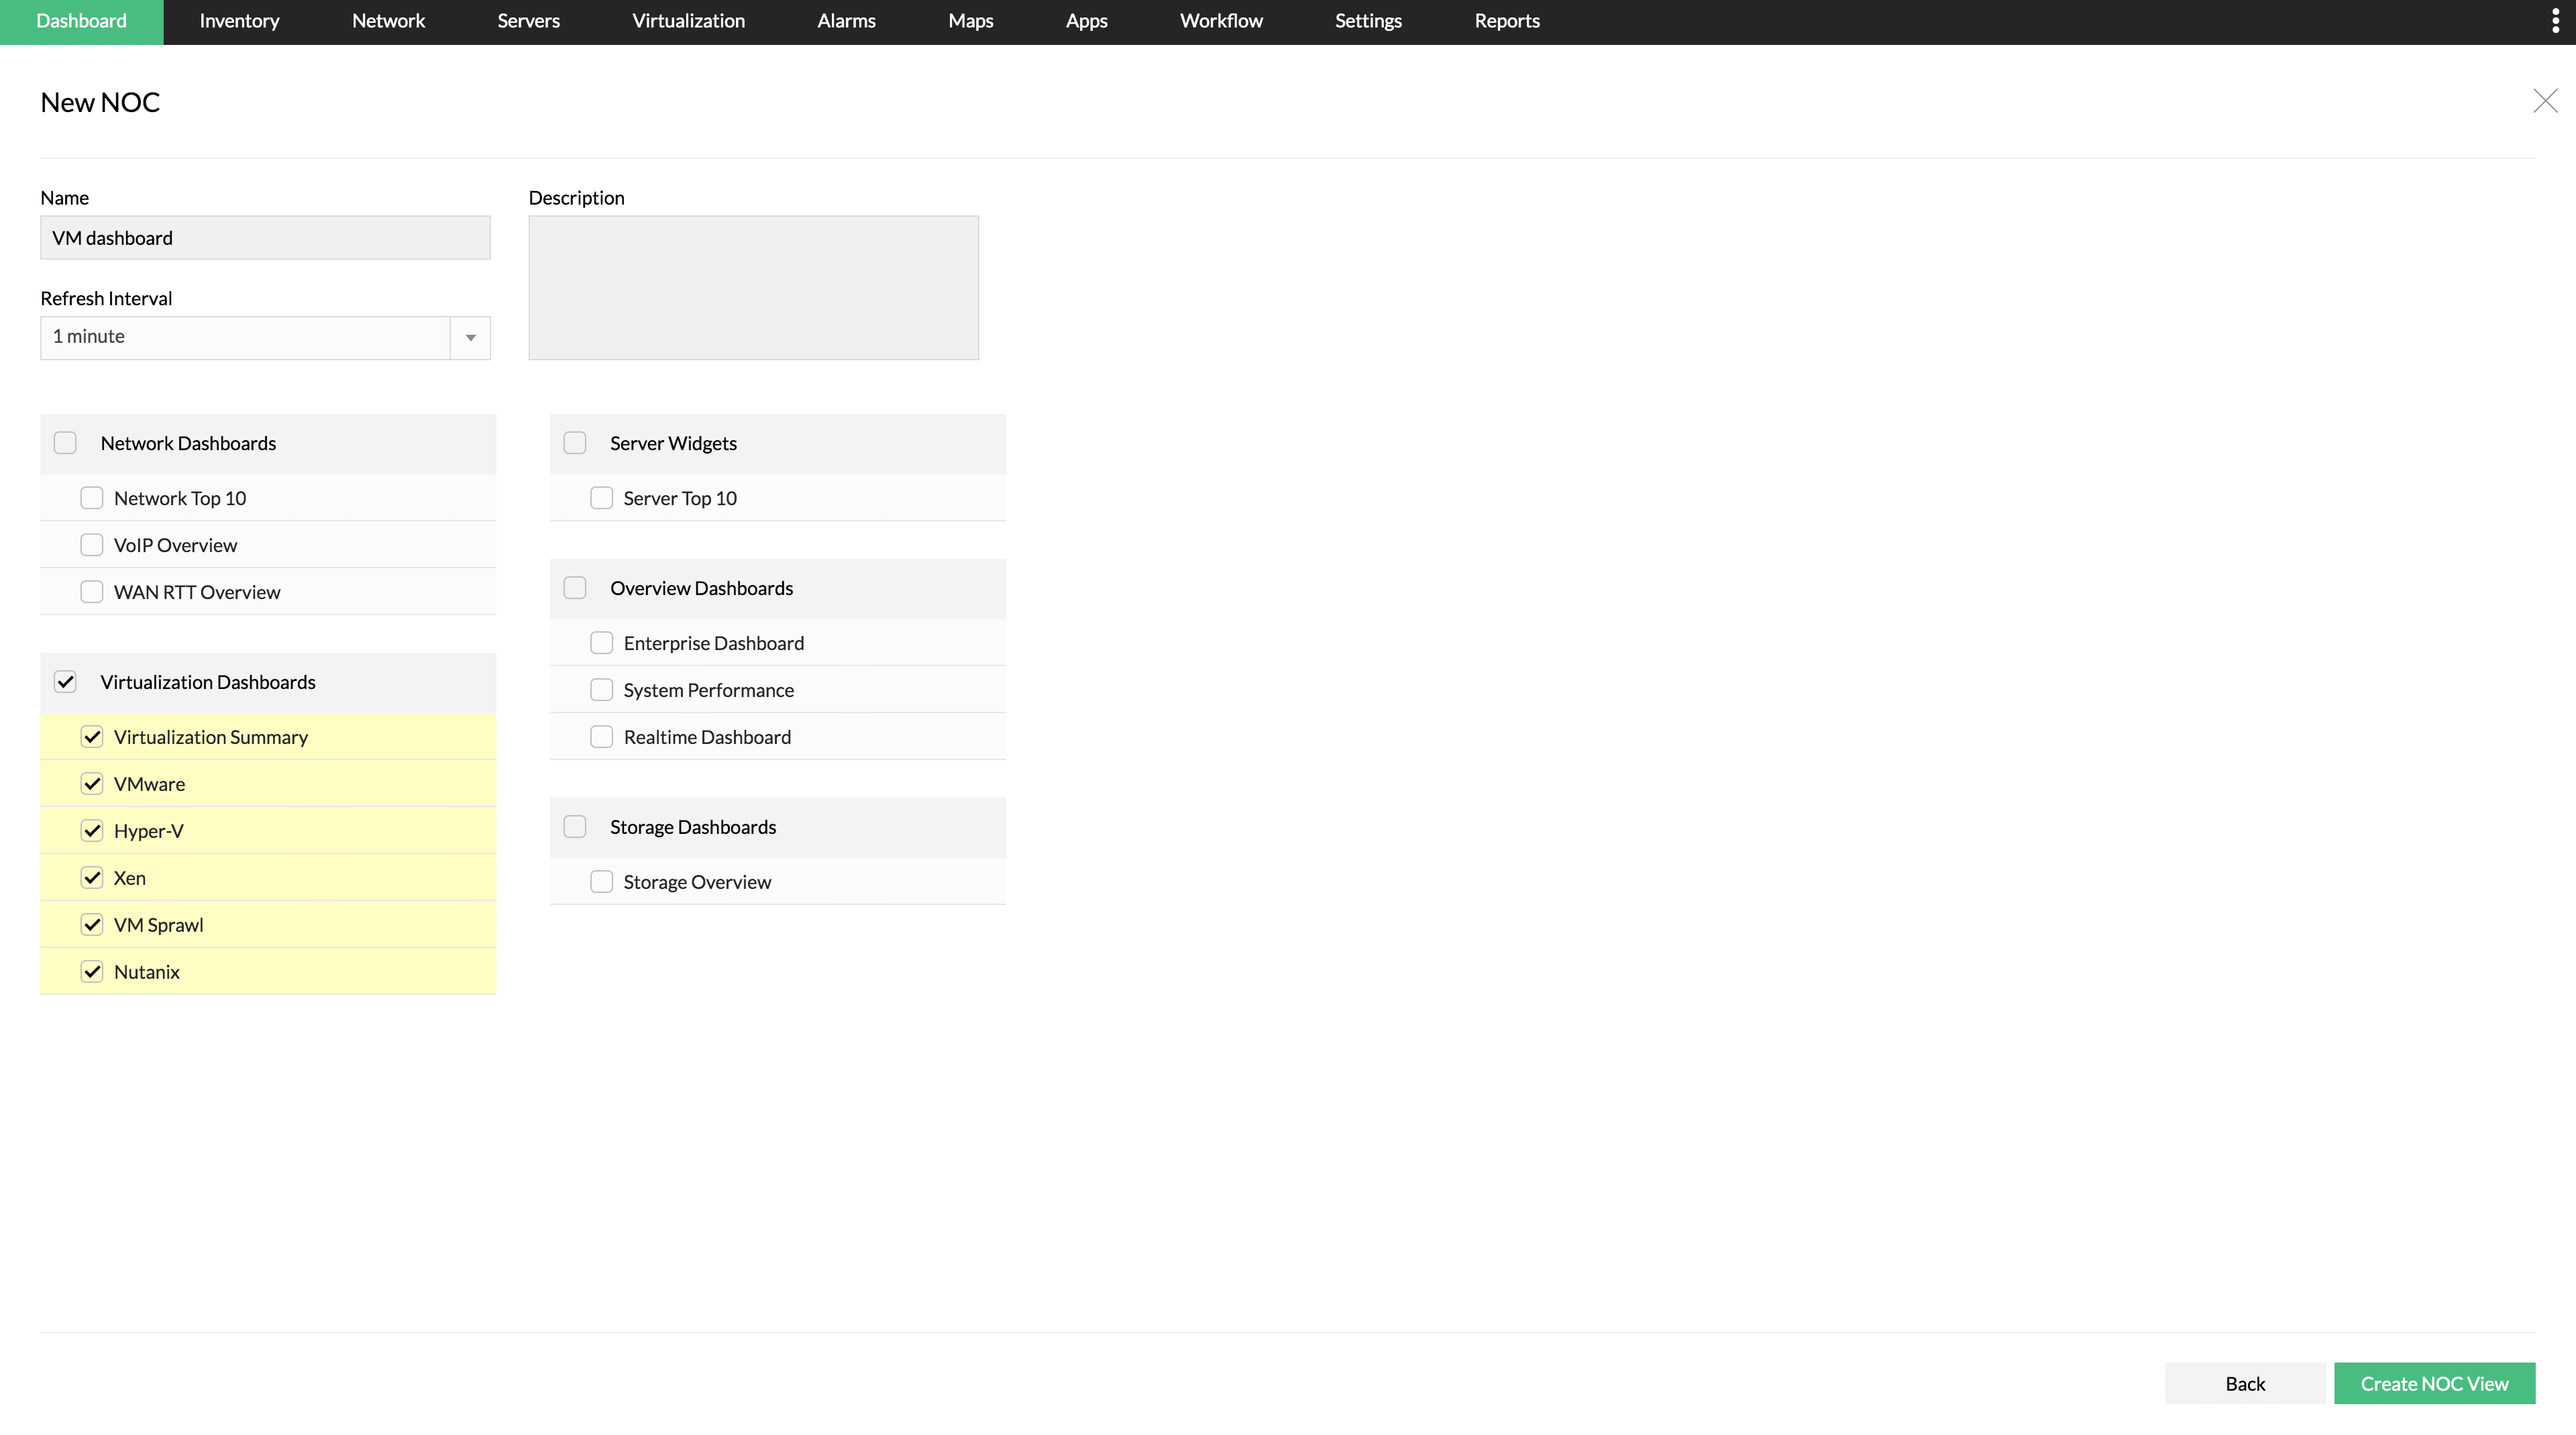The height and width of the screenshot is (1435, 2576).
Task: Uncheck the Virtualization Dashboards group
Action: click(x=65, y=681)
